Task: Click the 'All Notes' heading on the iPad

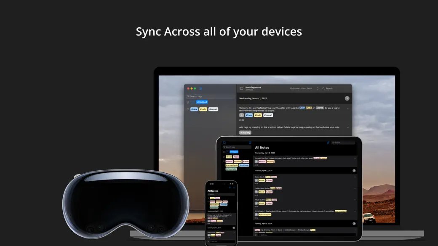Action: tap(262, 148)
